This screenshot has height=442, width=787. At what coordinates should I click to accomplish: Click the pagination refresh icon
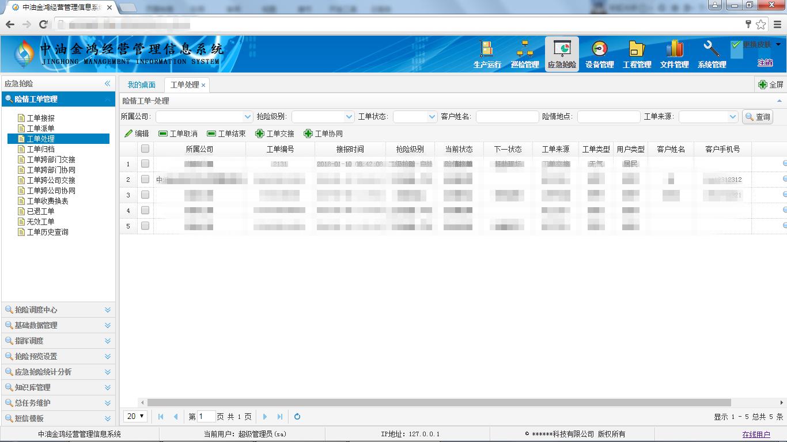coord(297,417)
